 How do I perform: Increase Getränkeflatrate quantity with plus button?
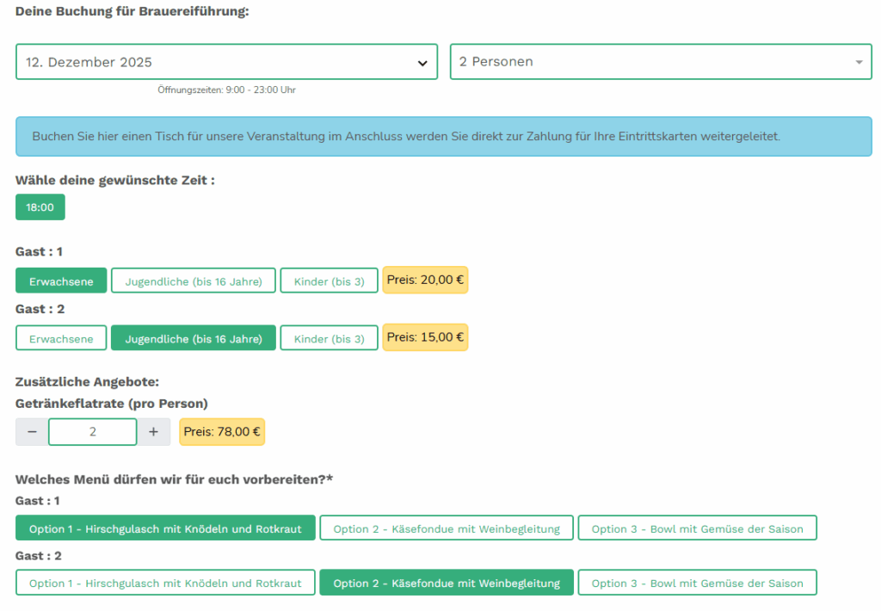click(x=153, y=432)
